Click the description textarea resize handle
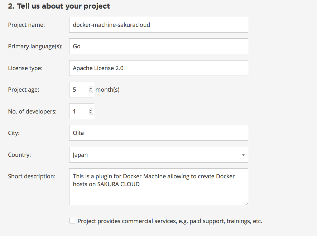This screenshot has width=317, height=236. coord(246,203)
